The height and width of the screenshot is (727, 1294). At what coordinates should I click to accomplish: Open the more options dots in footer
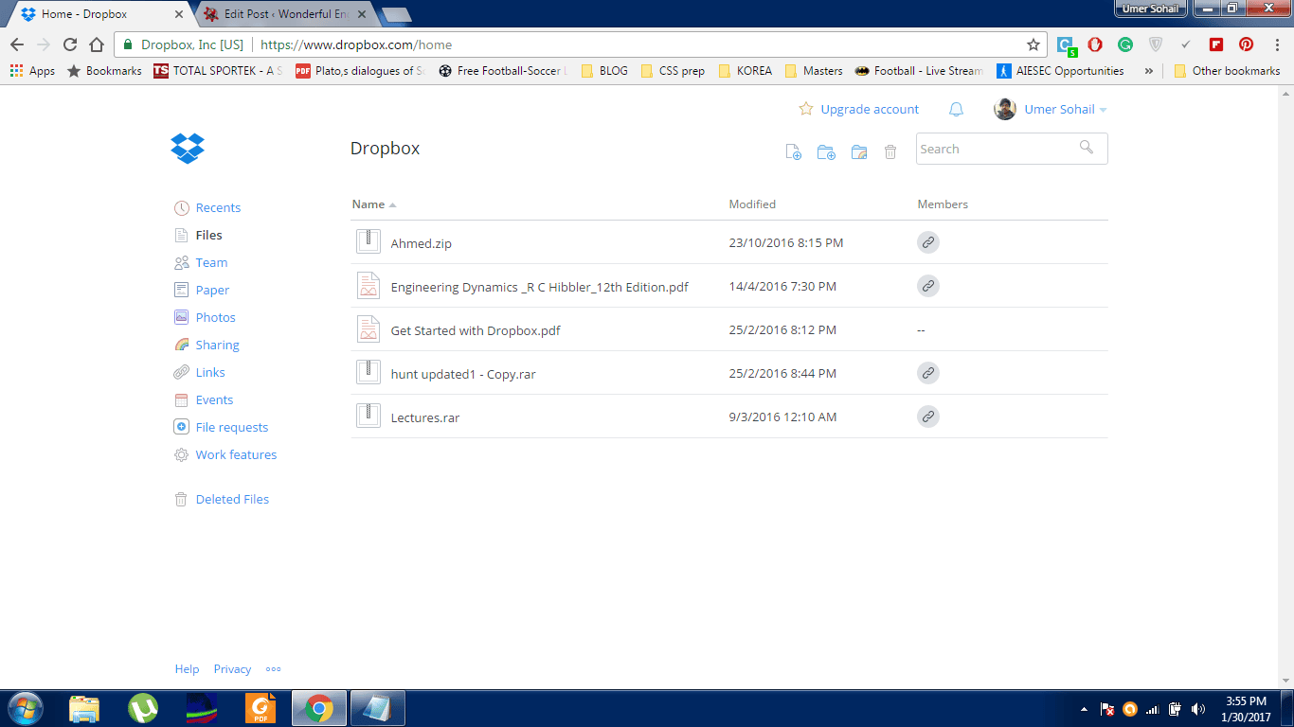click(274, 669)
